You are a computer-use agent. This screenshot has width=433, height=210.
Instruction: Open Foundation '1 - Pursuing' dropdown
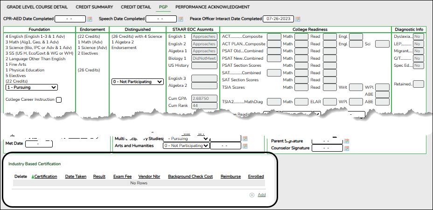point(31,87)
